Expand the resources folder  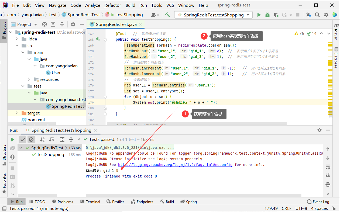pyautogui.click(x=29, y=79)
